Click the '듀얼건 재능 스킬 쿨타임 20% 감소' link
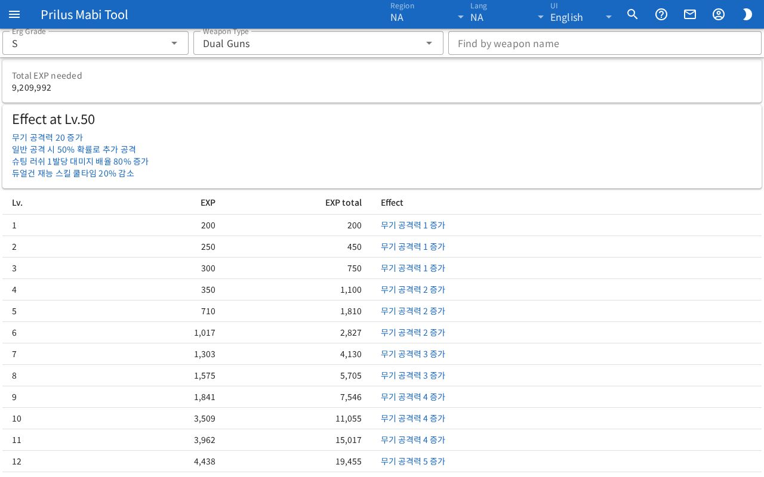 pos(73,173)
